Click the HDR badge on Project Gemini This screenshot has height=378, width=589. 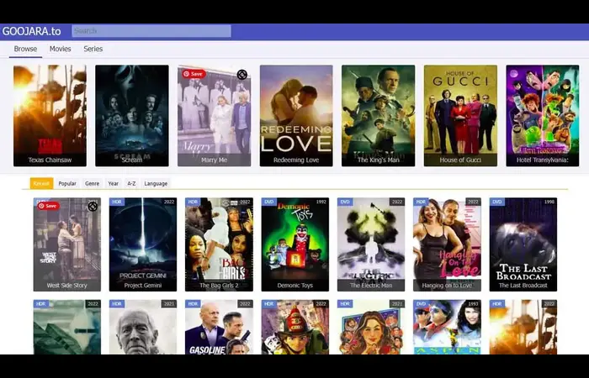117,202
